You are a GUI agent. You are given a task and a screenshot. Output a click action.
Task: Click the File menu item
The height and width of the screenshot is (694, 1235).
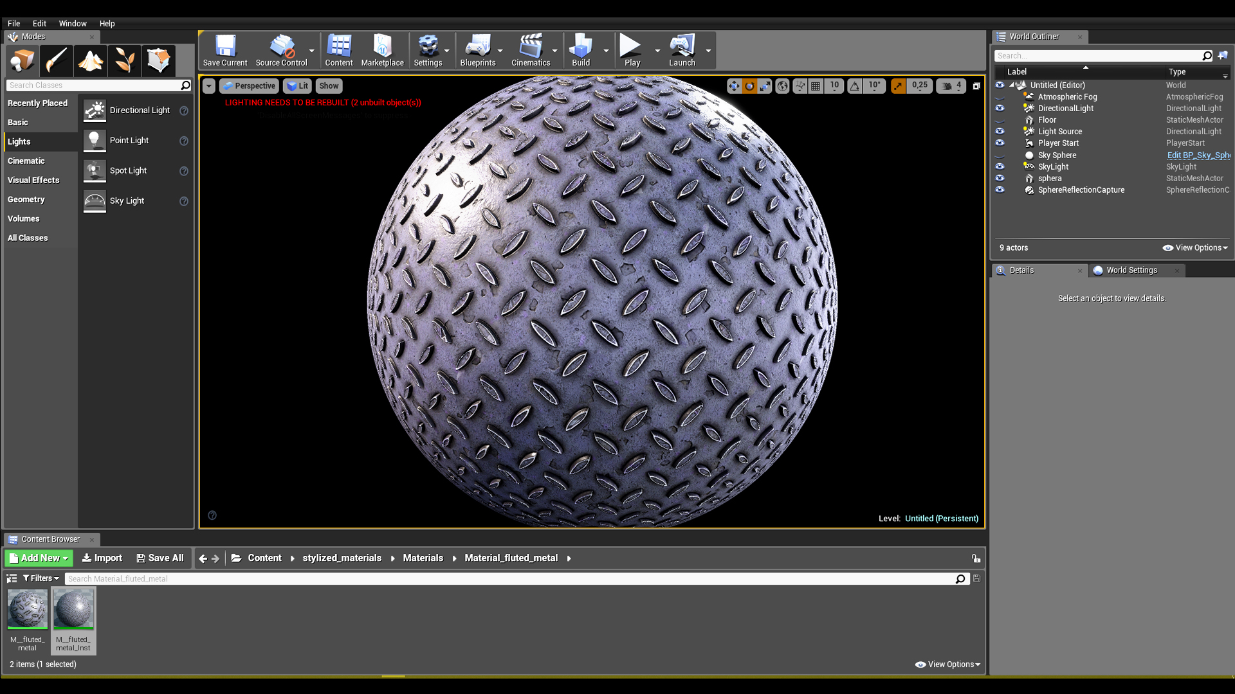[14, 23]
